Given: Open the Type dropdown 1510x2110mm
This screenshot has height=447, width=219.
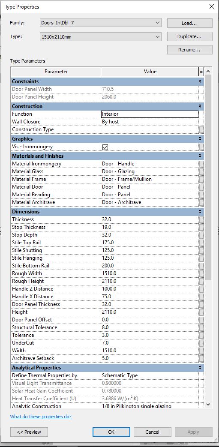Looking at the screenshot, I should [101, 36].
